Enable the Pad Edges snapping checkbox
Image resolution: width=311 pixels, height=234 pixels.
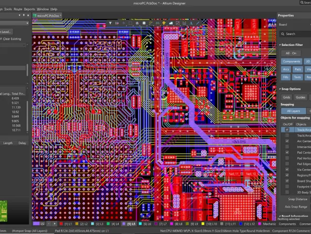coord(287,163)
